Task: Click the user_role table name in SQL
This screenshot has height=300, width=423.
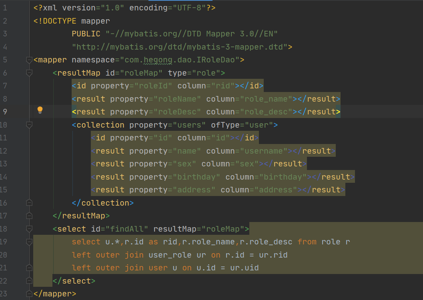Action: [170, 255]
